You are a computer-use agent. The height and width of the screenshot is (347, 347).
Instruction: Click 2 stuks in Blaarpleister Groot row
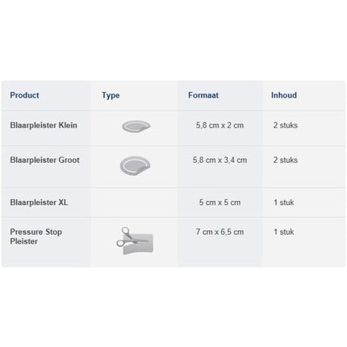coord(286,160)
